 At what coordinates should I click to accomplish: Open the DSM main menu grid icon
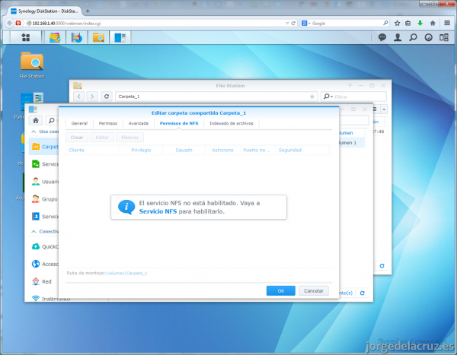tap(26, 37)
